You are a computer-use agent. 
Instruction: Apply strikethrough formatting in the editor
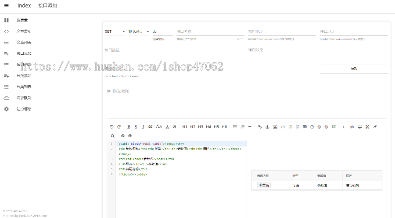coord(136,127)
